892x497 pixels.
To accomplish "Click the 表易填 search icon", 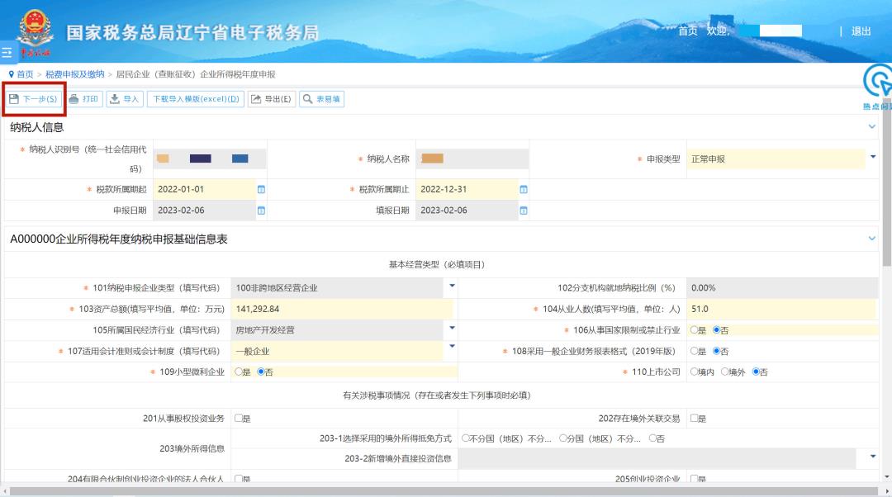I will point(307,99).
